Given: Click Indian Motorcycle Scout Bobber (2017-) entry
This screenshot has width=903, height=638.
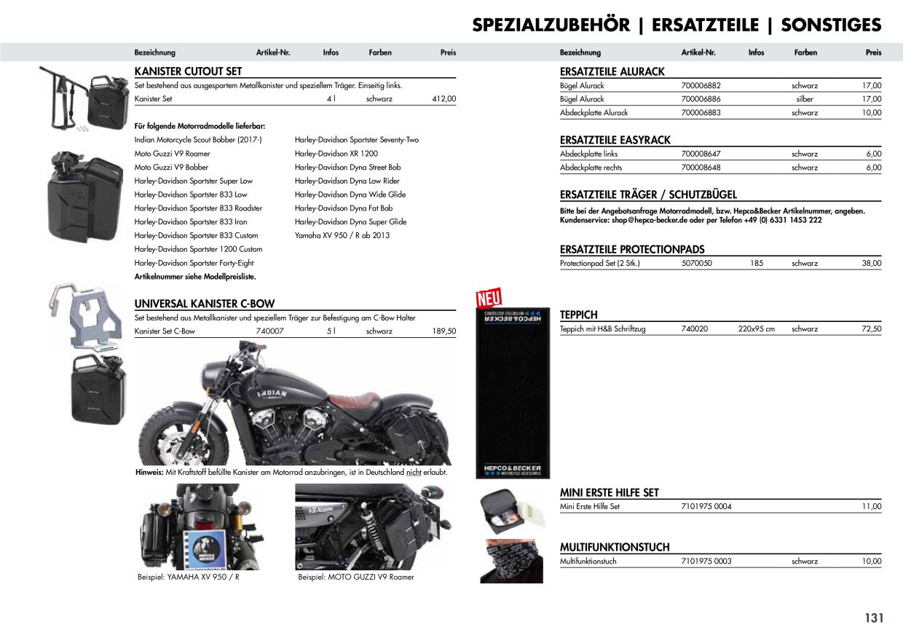Looking at the screenshot, I should tap(198, 140).
